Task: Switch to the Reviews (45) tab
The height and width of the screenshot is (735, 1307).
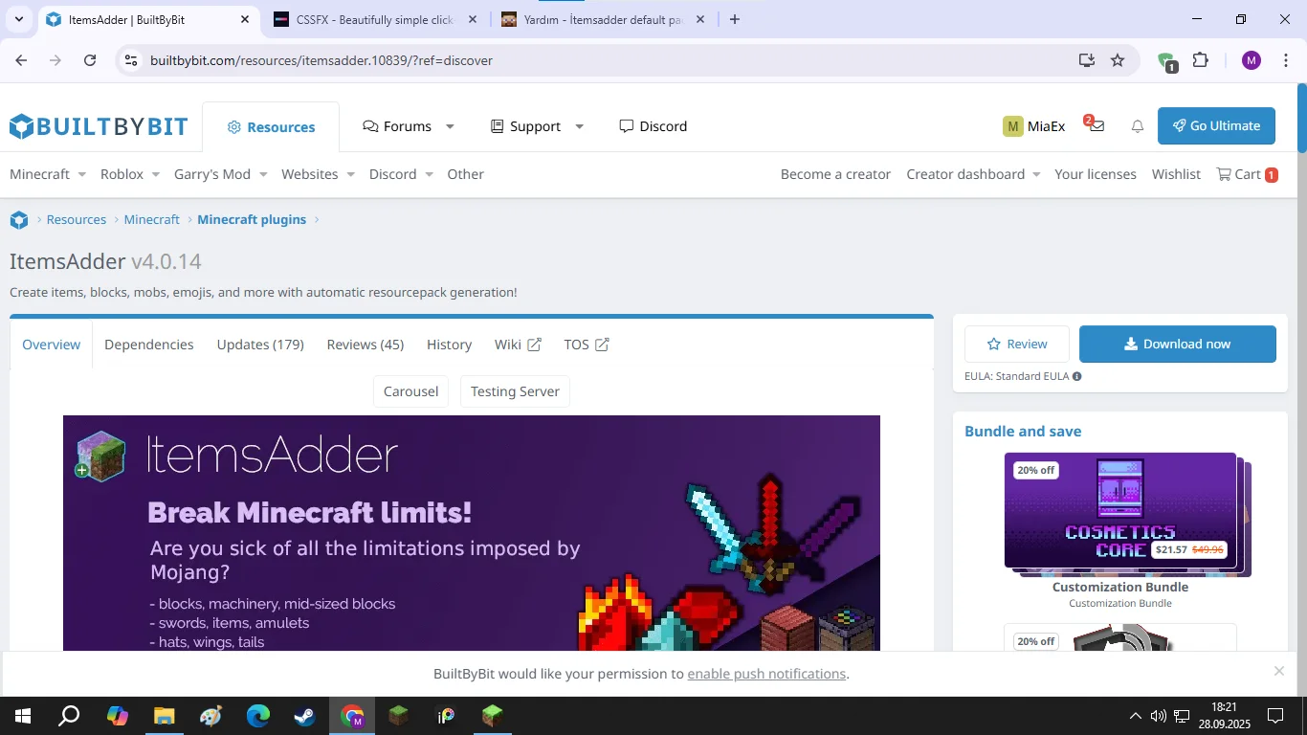Action: pos(366,345)
